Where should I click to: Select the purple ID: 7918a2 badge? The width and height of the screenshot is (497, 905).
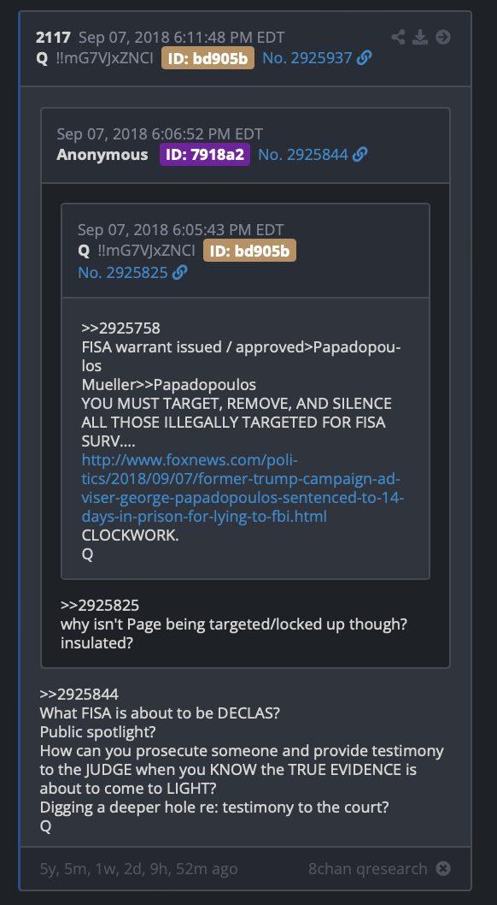click(205, 155)
